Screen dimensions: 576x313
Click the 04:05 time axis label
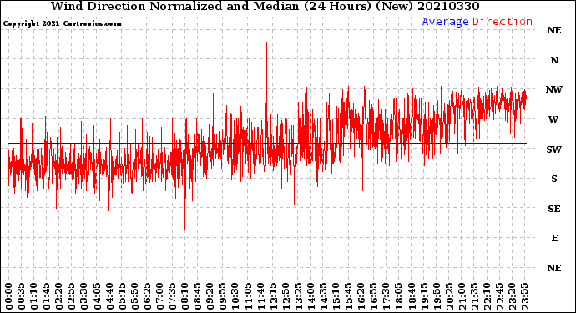tap(97, 296)
